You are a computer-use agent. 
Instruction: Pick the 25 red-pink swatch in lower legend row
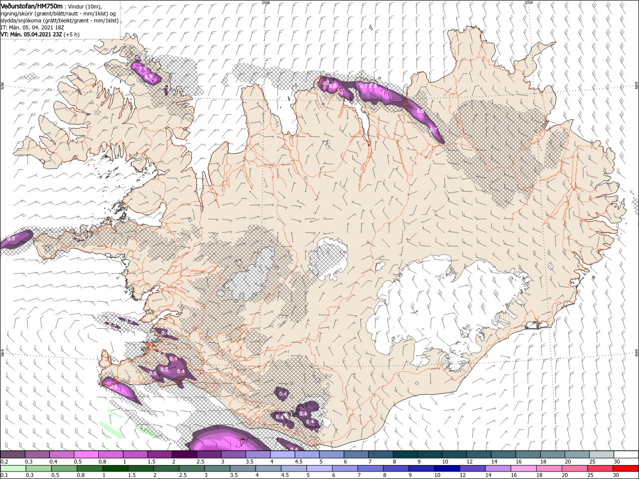click(x=600, y=469)
